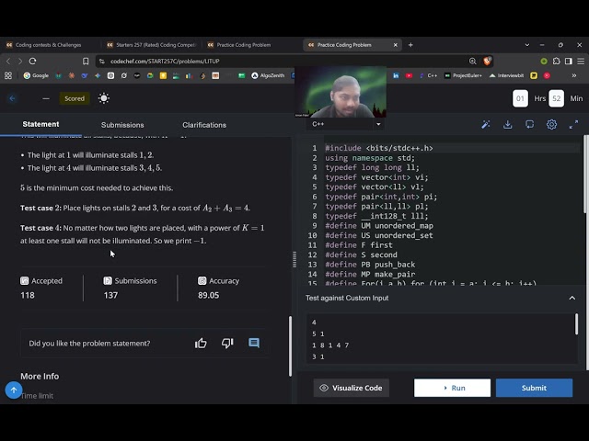This screenshot has height=441, width=589.
Task: Collapse the Test against Custom Input panel
Action: point(572,298)
